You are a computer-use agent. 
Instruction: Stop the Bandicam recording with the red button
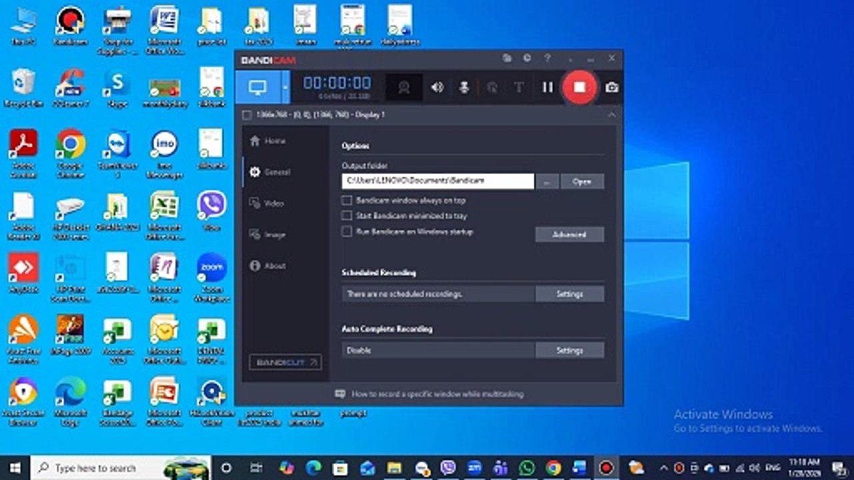click(579, 87)
